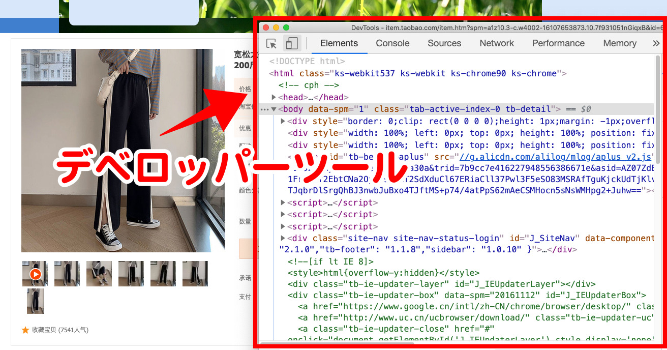Viewport: 667px width, 350px height.
Task: Switch to the Network tab
Action: tap(497, 43)
